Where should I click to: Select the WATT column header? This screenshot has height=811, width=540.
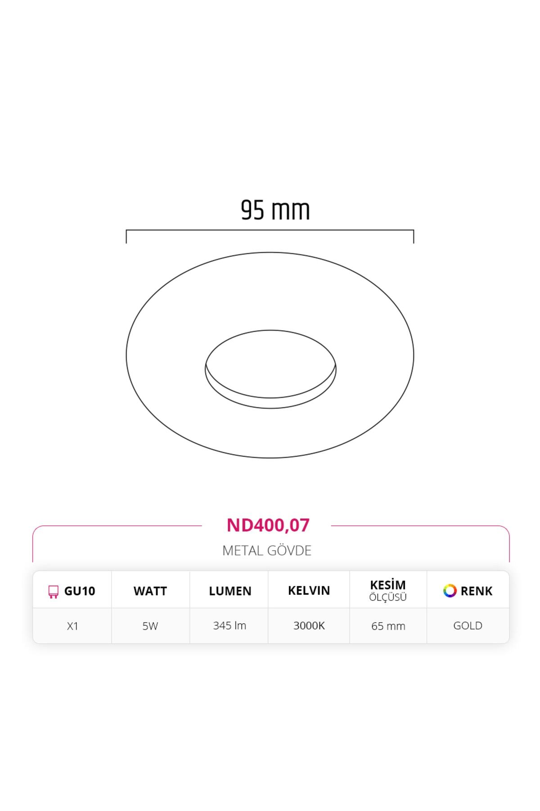pyautogui.click(x=150, y=591)
